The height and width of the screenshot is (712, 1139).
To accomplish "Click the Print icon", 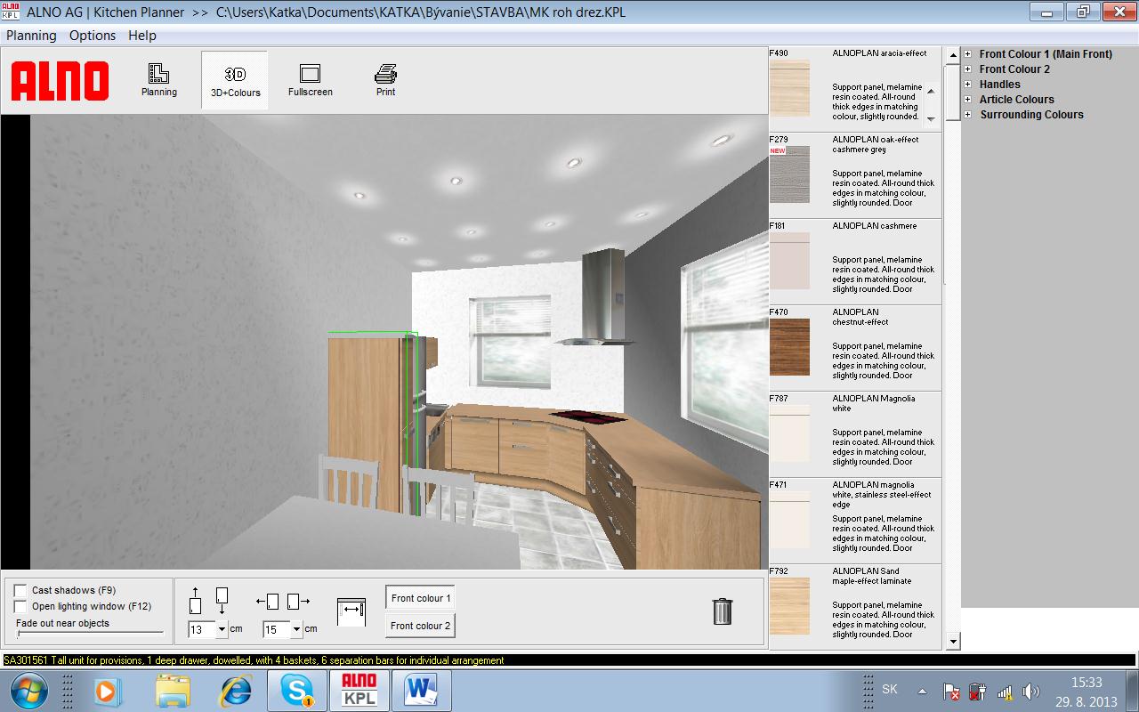I will click(385, 79).
